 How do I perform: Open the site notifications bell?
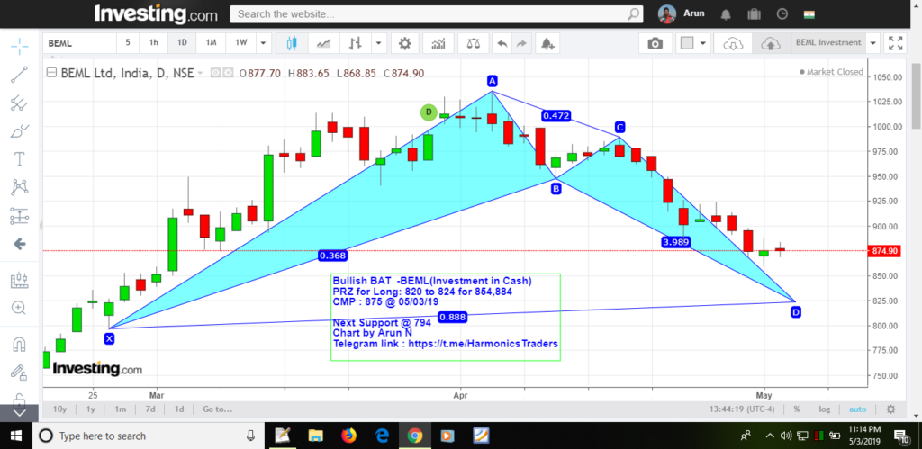(727, 14)
